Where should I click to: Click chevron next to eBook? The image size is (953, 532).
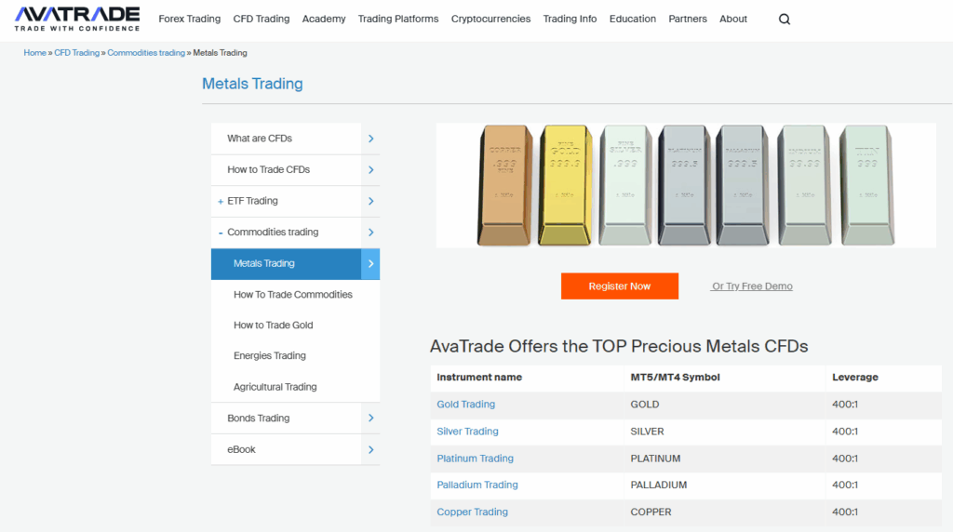[x=370, y=449]
